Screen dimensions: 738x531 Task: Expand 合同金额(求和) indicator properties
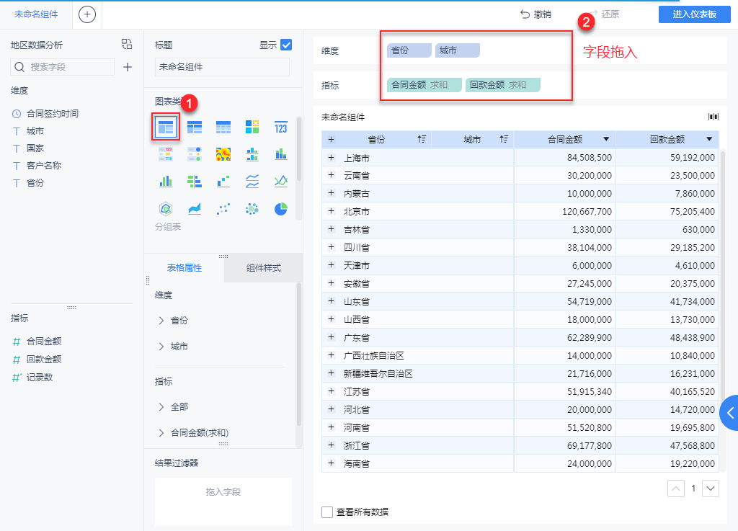pyautogui.click(x=161, y=433)
